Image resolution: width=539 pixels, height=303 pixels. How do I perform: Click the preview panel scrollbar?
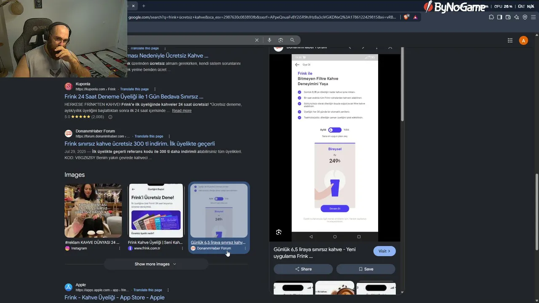tap(402, 84)
